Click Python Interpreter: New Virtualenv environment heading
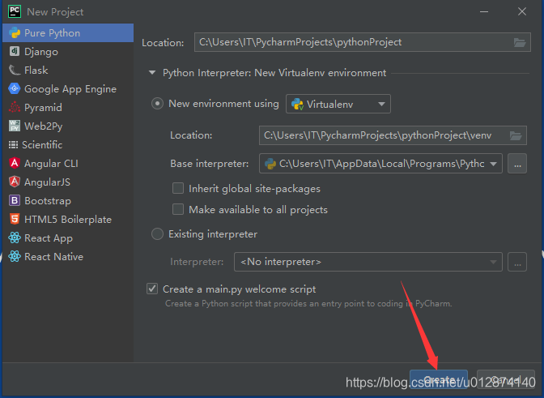Image resolution: width=544 pixels, height=398 pixels. tap(274, 73)
